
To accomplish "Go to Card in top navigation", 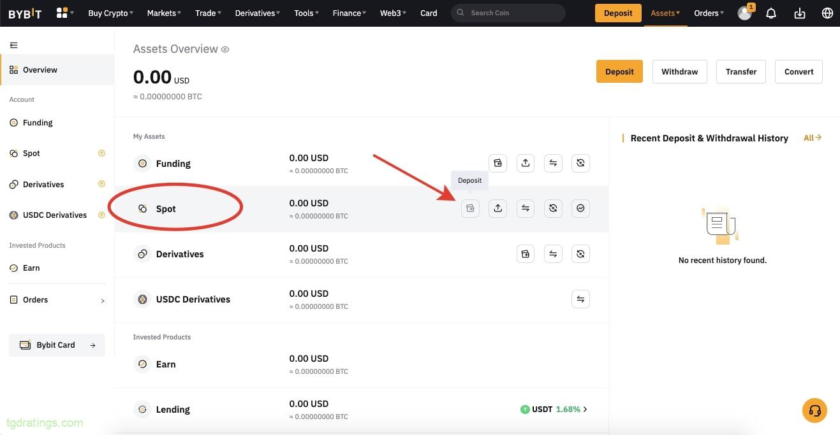I will click(x=429, y=13).
